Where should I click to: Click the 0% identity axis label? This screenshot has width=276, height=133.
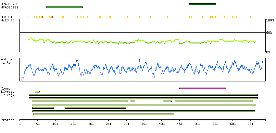(x=269, y=52)
